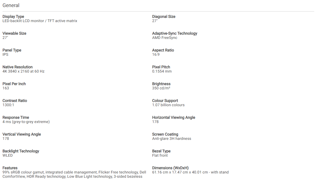The height and width of the screenshot is (183, 316).
Task: Click the 1.07 billion colours value
Action: point(168,105)
